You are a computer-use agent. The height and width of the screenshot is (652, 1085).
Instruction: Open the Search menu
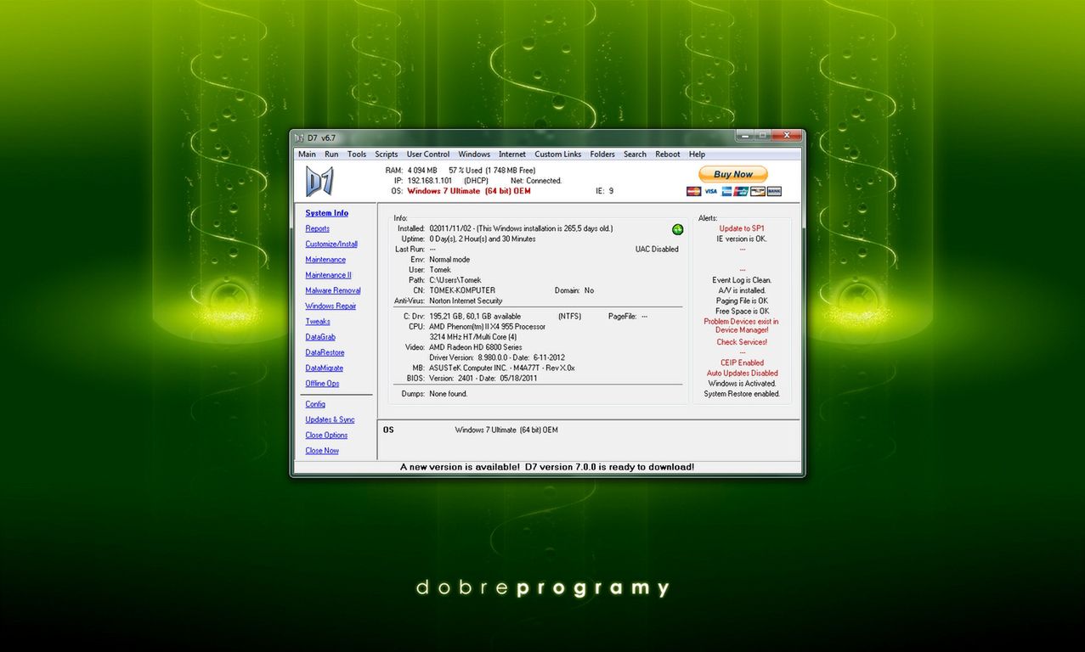635,155
